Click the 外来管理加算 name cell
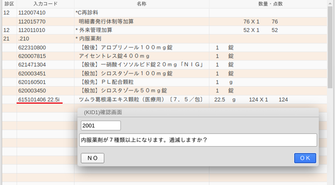 coord(95,30)
